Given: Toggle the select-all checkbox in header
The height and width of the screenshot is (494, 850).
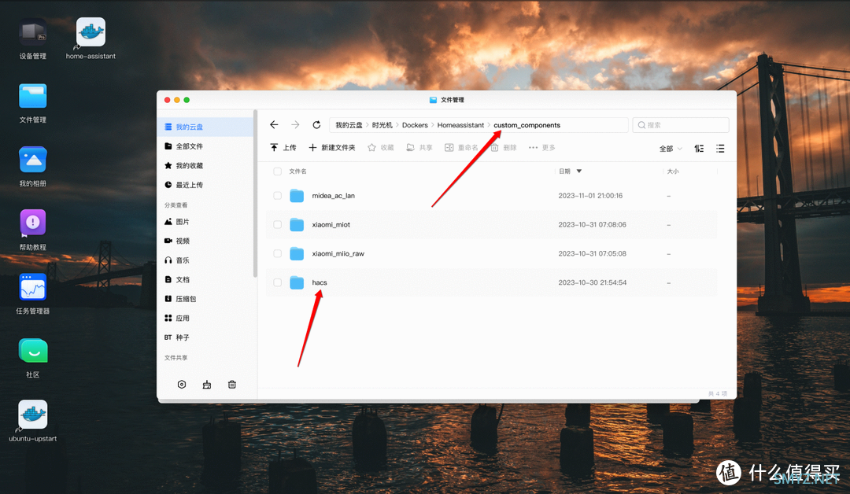Looking at the screenshot, I should point(277,171).
